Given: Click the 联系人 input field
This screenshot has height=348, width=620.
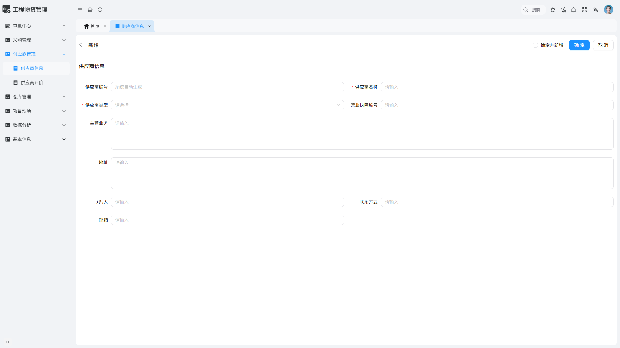Looking at the screenshot, I should click(227, 202).
